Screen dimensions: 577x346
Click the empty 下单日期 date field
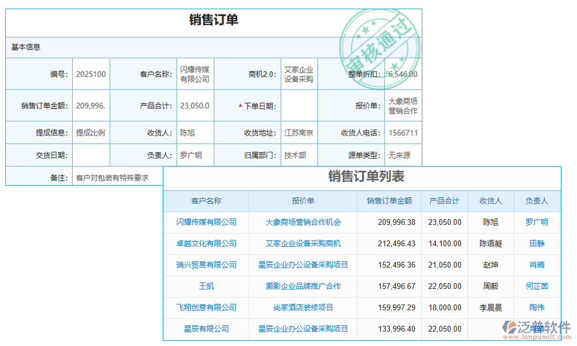click(x=298, y=105)
